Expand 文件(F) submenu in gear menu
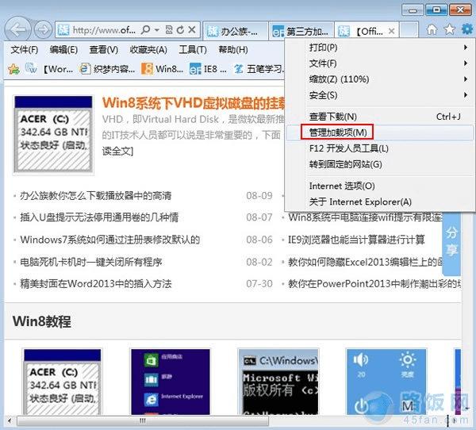Viewport: 476px width, 430px height. (380, 63)
